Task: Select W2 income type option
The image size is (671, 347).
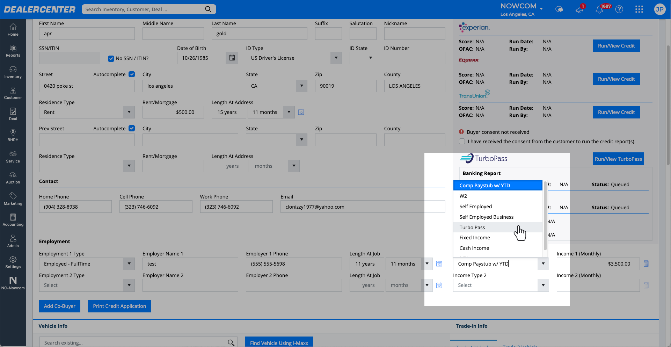Action: (498, 196)
